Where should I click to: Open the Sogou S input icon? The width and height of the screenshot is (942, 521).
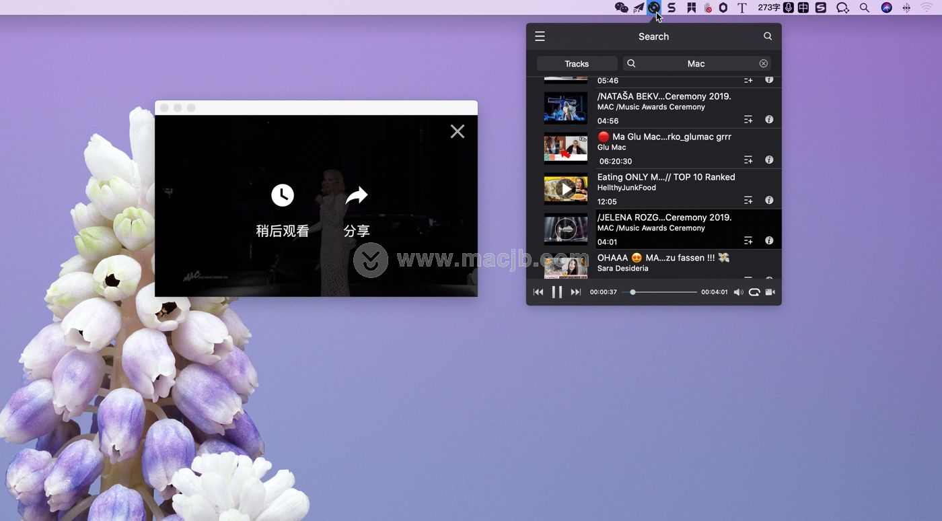click(821, 7)
